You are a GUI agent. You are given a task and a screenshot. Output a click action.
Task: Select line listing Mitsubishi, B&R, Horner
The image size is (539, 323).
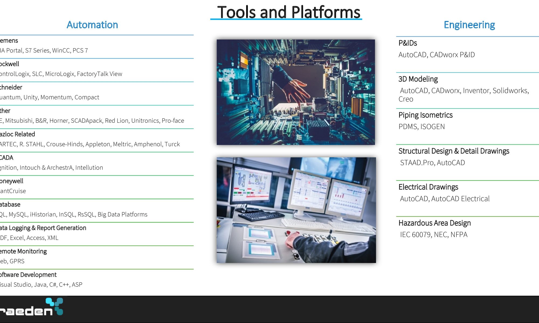click(92, 121)
